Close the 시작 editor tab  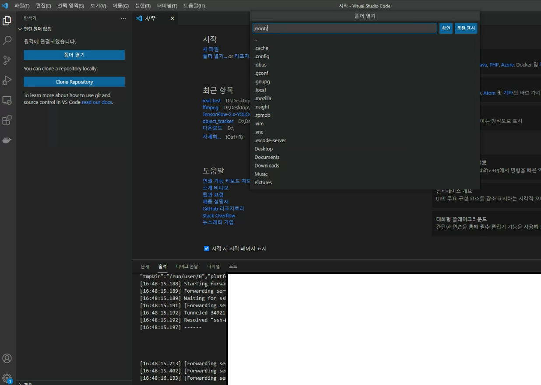point(172,18)
